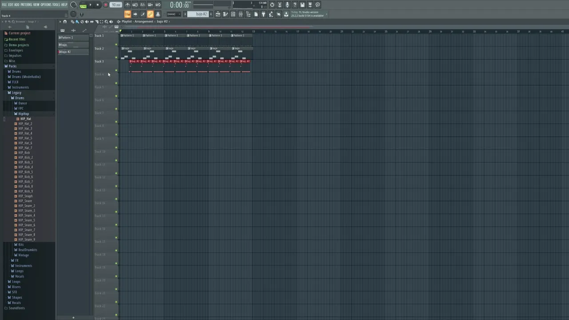Click the microphone one-click recording icon
This screenshot has height=320, width=569.
pyautogui.click(x=287, y=5)
